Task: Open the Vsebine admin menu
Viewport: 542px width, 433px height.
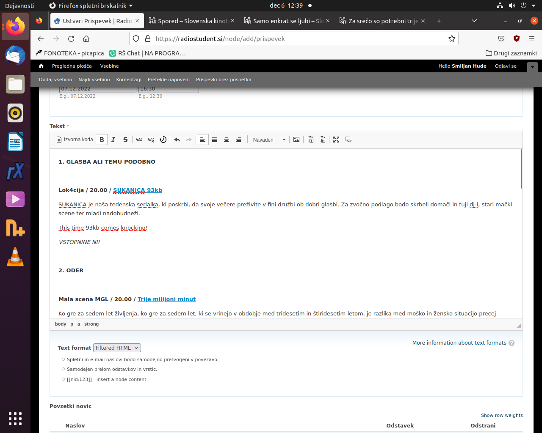Action: pos(109,66)
